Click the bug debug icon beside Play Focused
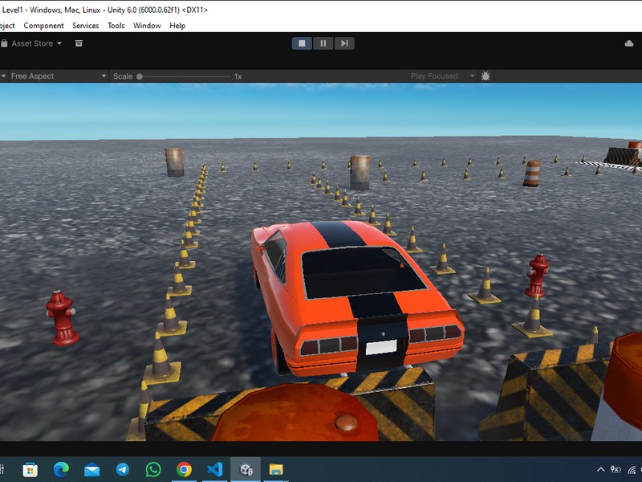 coord(486,75)
